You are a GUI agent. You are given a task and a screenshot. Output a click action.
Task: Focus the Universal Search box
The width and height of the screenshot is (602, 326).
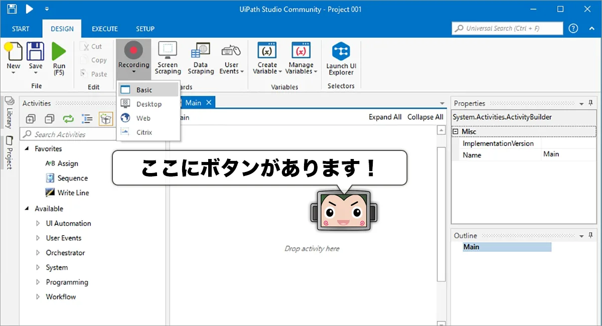(x=507, y=29)
